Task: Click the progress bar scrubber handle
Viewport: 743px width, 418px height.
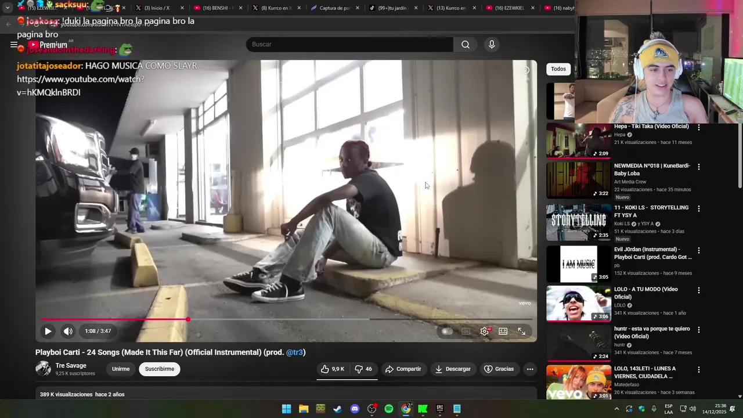Action: [x=188, y=319]
